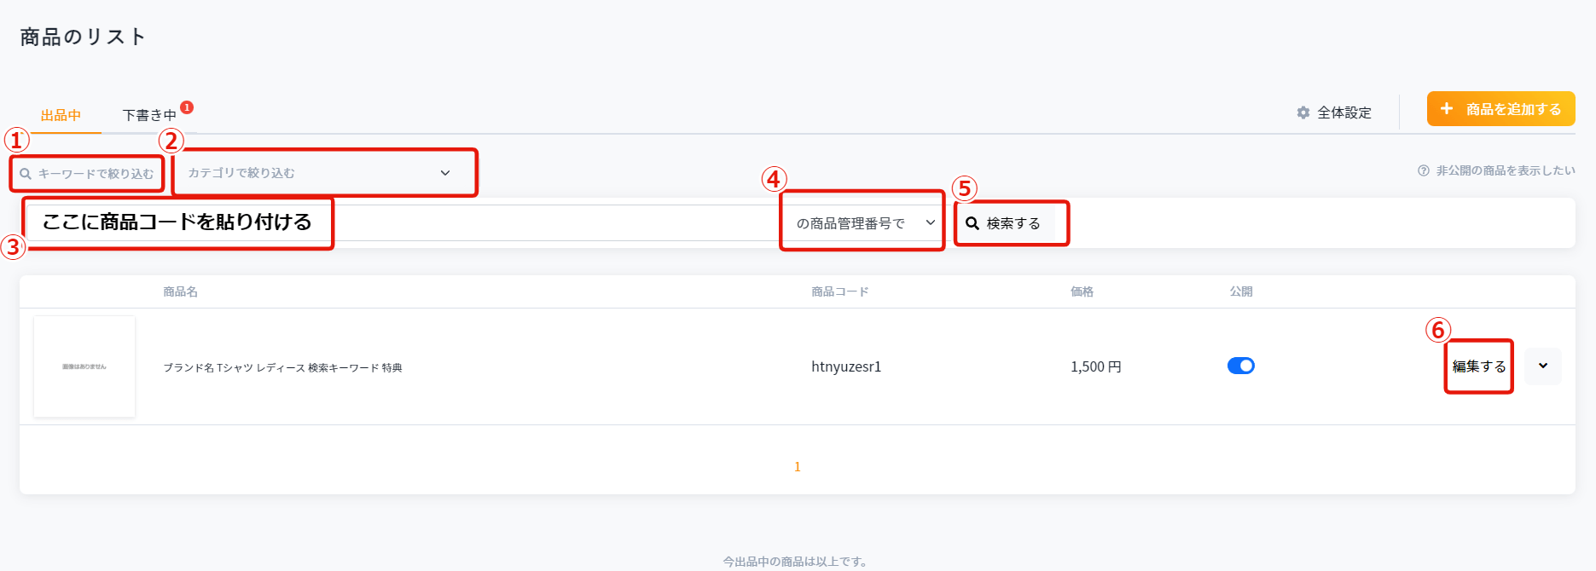Screen dimensions: 1596x571
Task: Click the question mark help icon
Action: coord(1423,170)
